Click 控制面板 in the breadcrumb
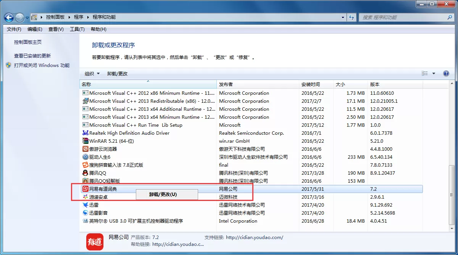This screenshot has width=458, height=255. [55, 17]
